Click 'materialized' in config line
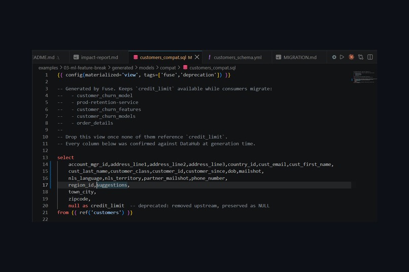Image resolution: width=409 pixels, height=272 pixels. (x=101, y=75)
